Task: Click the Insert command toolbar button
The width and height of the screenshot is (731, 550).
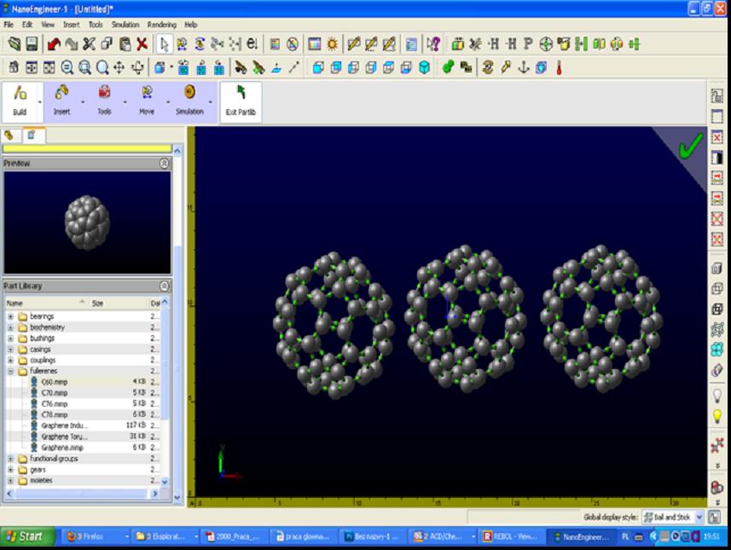Action: pyautogui.click(x=61, y=101)
